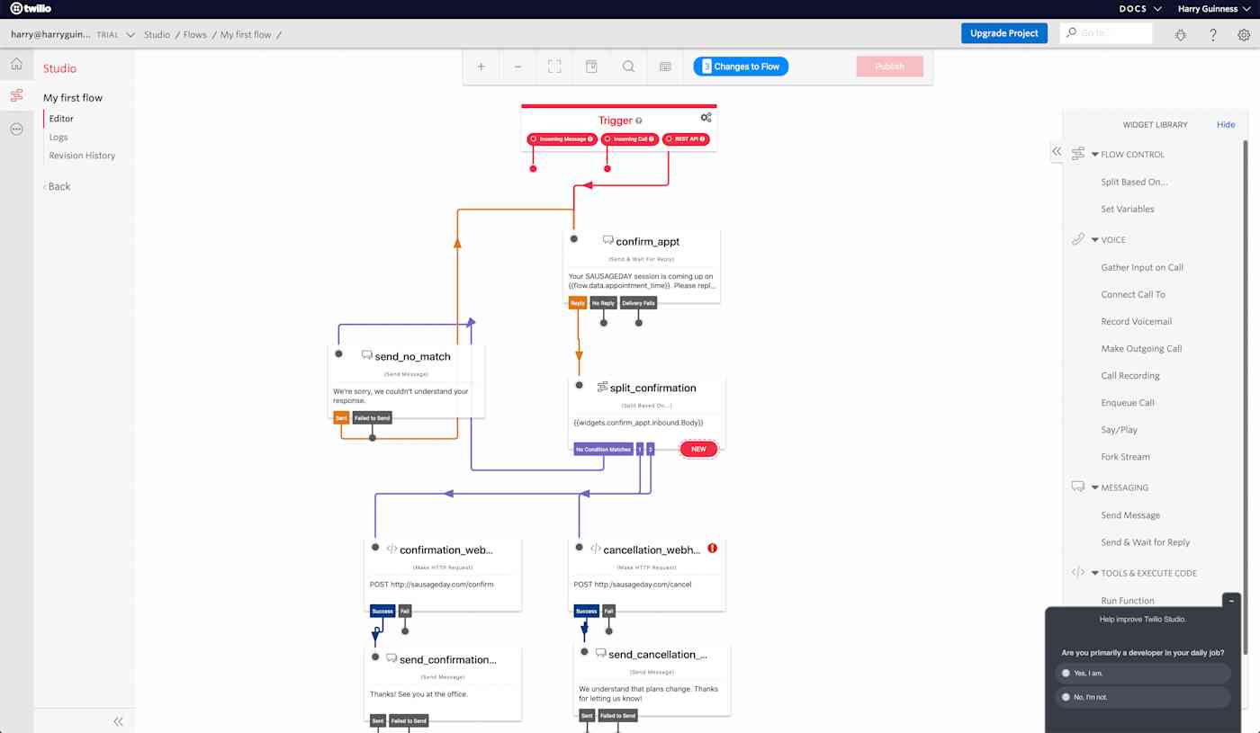
Task: Open Revision History
Action: click(x=82, y=156)
